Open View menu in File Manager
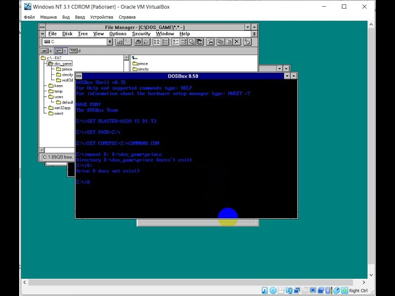395x296 pixels. tap(98, 34)
